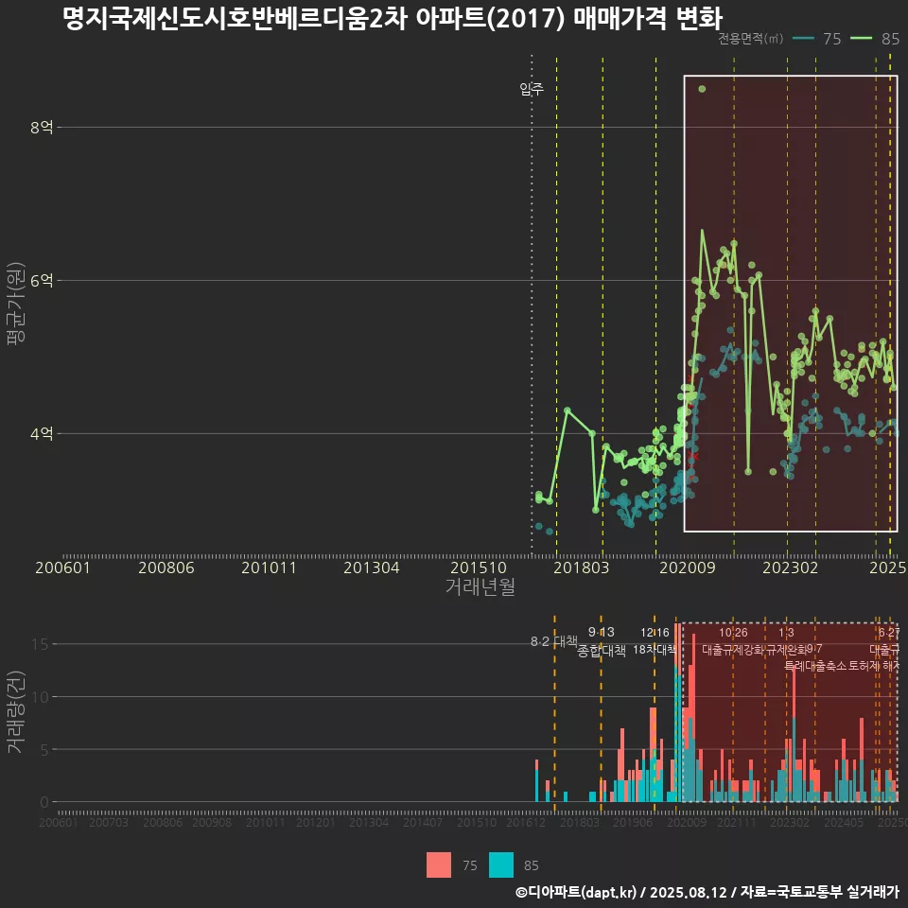Viewport: 908px width, 908px height.
Task: Click the chart title '명지국제신도시호반베르디움2차 아파트(2017) 매매가격 변화'
Action: pos(392,19)
